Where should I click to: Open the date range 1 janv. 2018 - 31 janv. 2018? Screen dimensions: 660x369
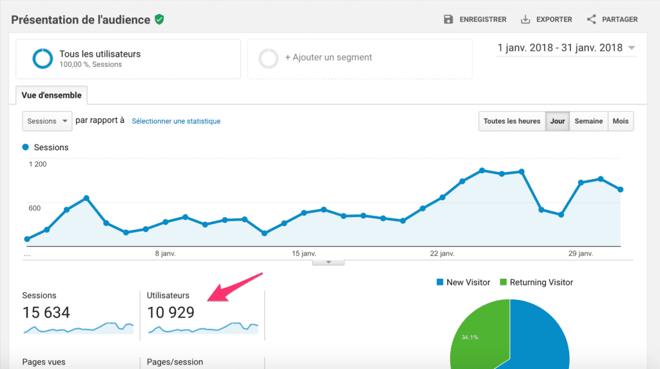pos(566,48)
